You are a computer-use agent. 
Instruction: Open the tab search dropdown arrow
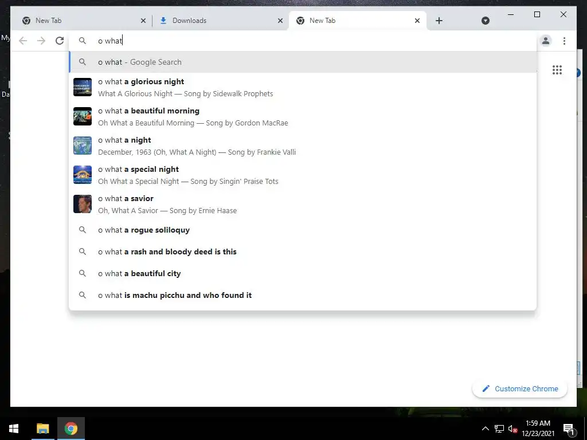click(x=485, y=21)
